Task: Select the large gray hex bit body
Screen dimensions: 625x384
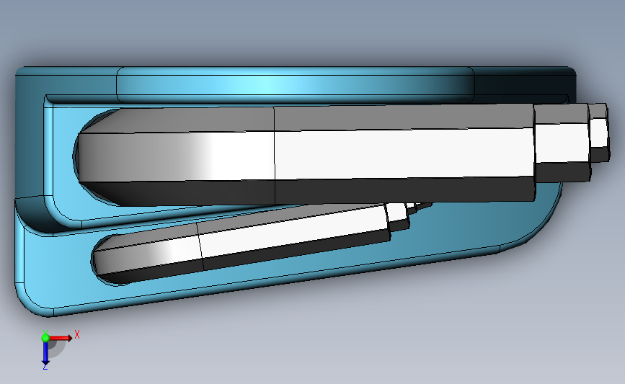Action: pos(306,155)
